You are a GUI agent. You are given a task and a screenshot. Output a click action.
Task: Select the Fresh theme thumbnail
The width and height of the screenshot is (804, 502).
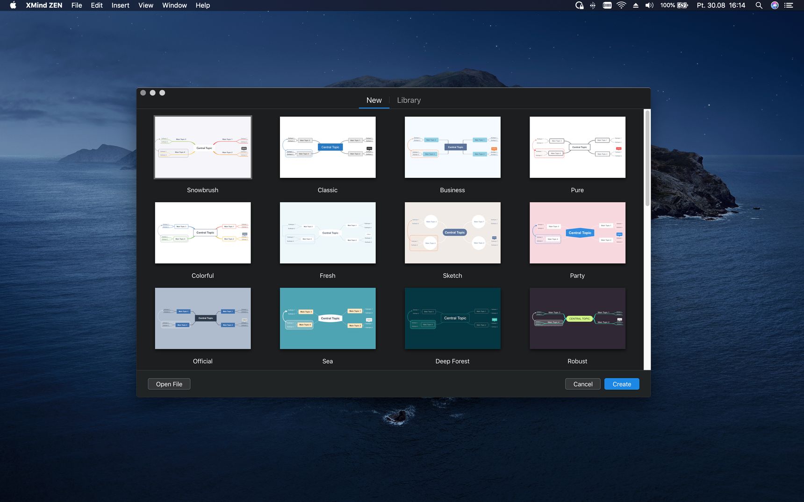[328, 233]
